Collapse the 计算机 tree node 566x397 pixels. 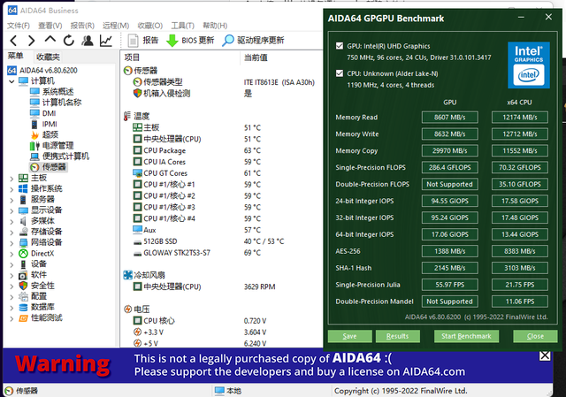click(x=11, y=81)
